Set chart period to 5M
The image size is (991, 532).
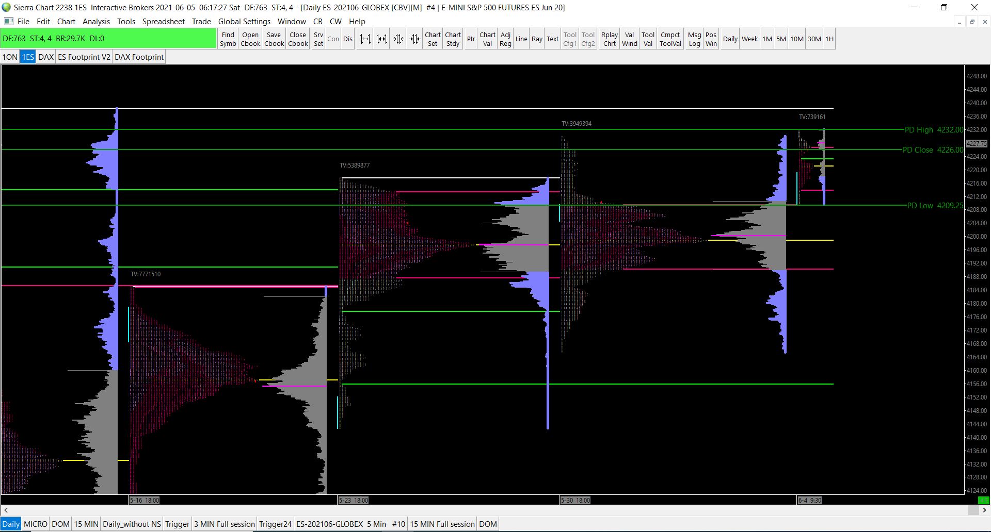(x=781, y=39)
